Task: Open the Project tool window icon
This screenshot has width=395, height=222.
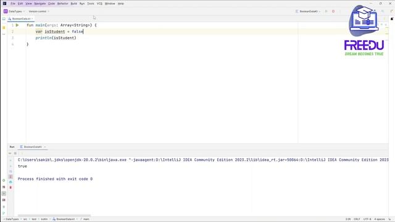Action: pos(4,19)
